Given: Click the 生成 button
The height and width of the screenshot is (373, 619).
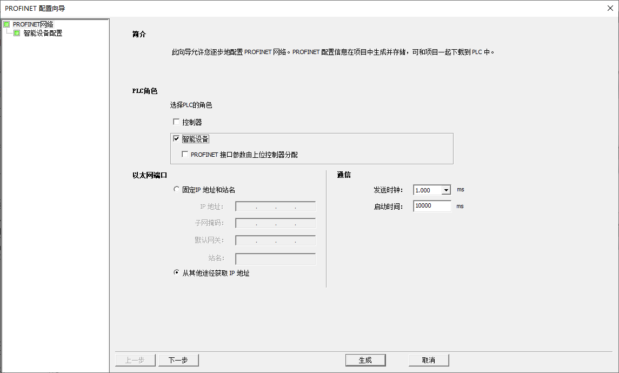Looking at the screenshot, I should (365, 359).
